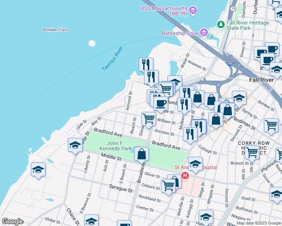The image size is (282, 226).
Task: Click the Whipple St label
Action: click(211, 194)
